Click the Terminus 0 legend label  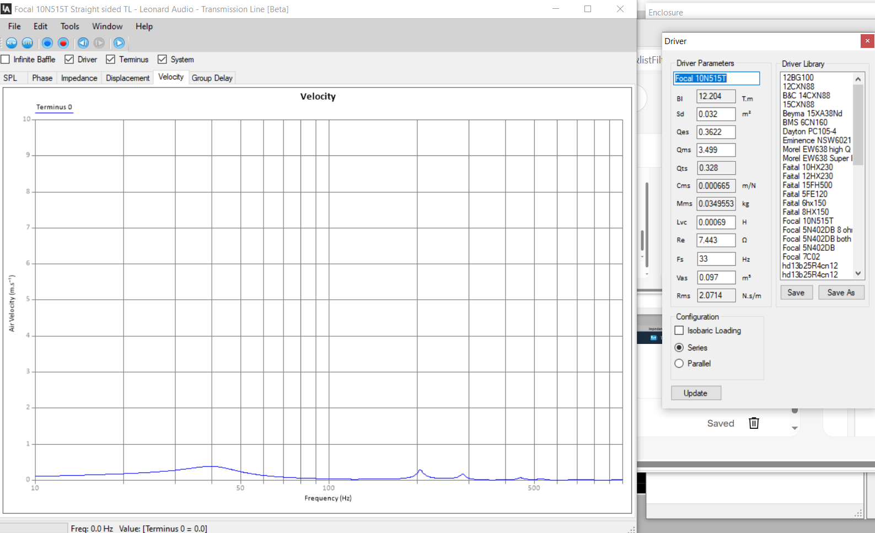click(x=54, y=107)
